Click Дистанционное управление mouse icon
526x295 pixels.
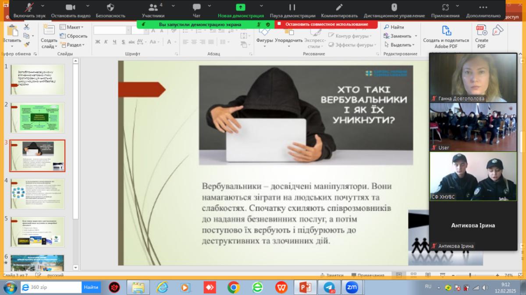coord(394,7)
